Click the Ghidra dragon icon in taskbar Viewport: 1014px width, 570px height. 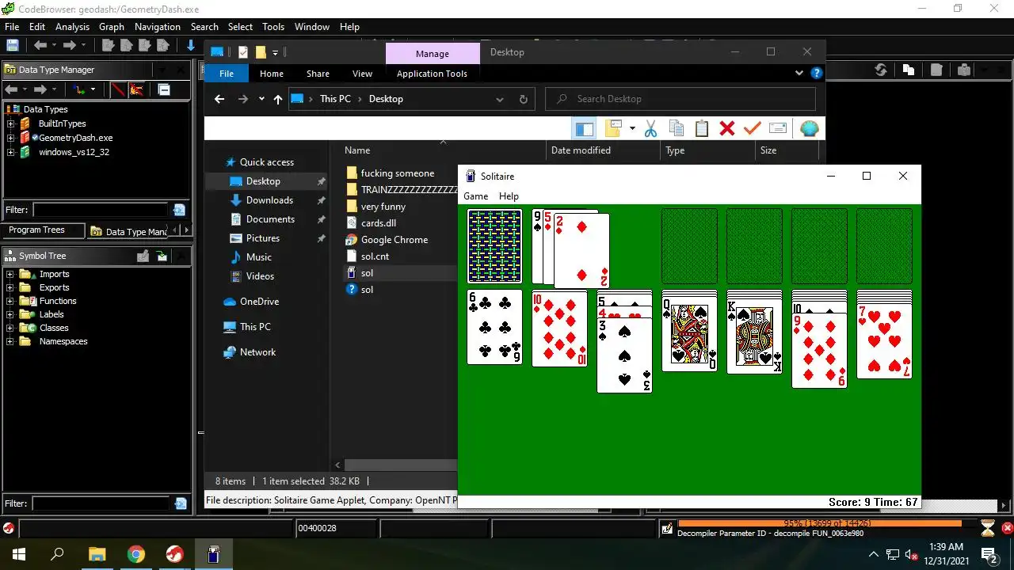tap(175, 554)
